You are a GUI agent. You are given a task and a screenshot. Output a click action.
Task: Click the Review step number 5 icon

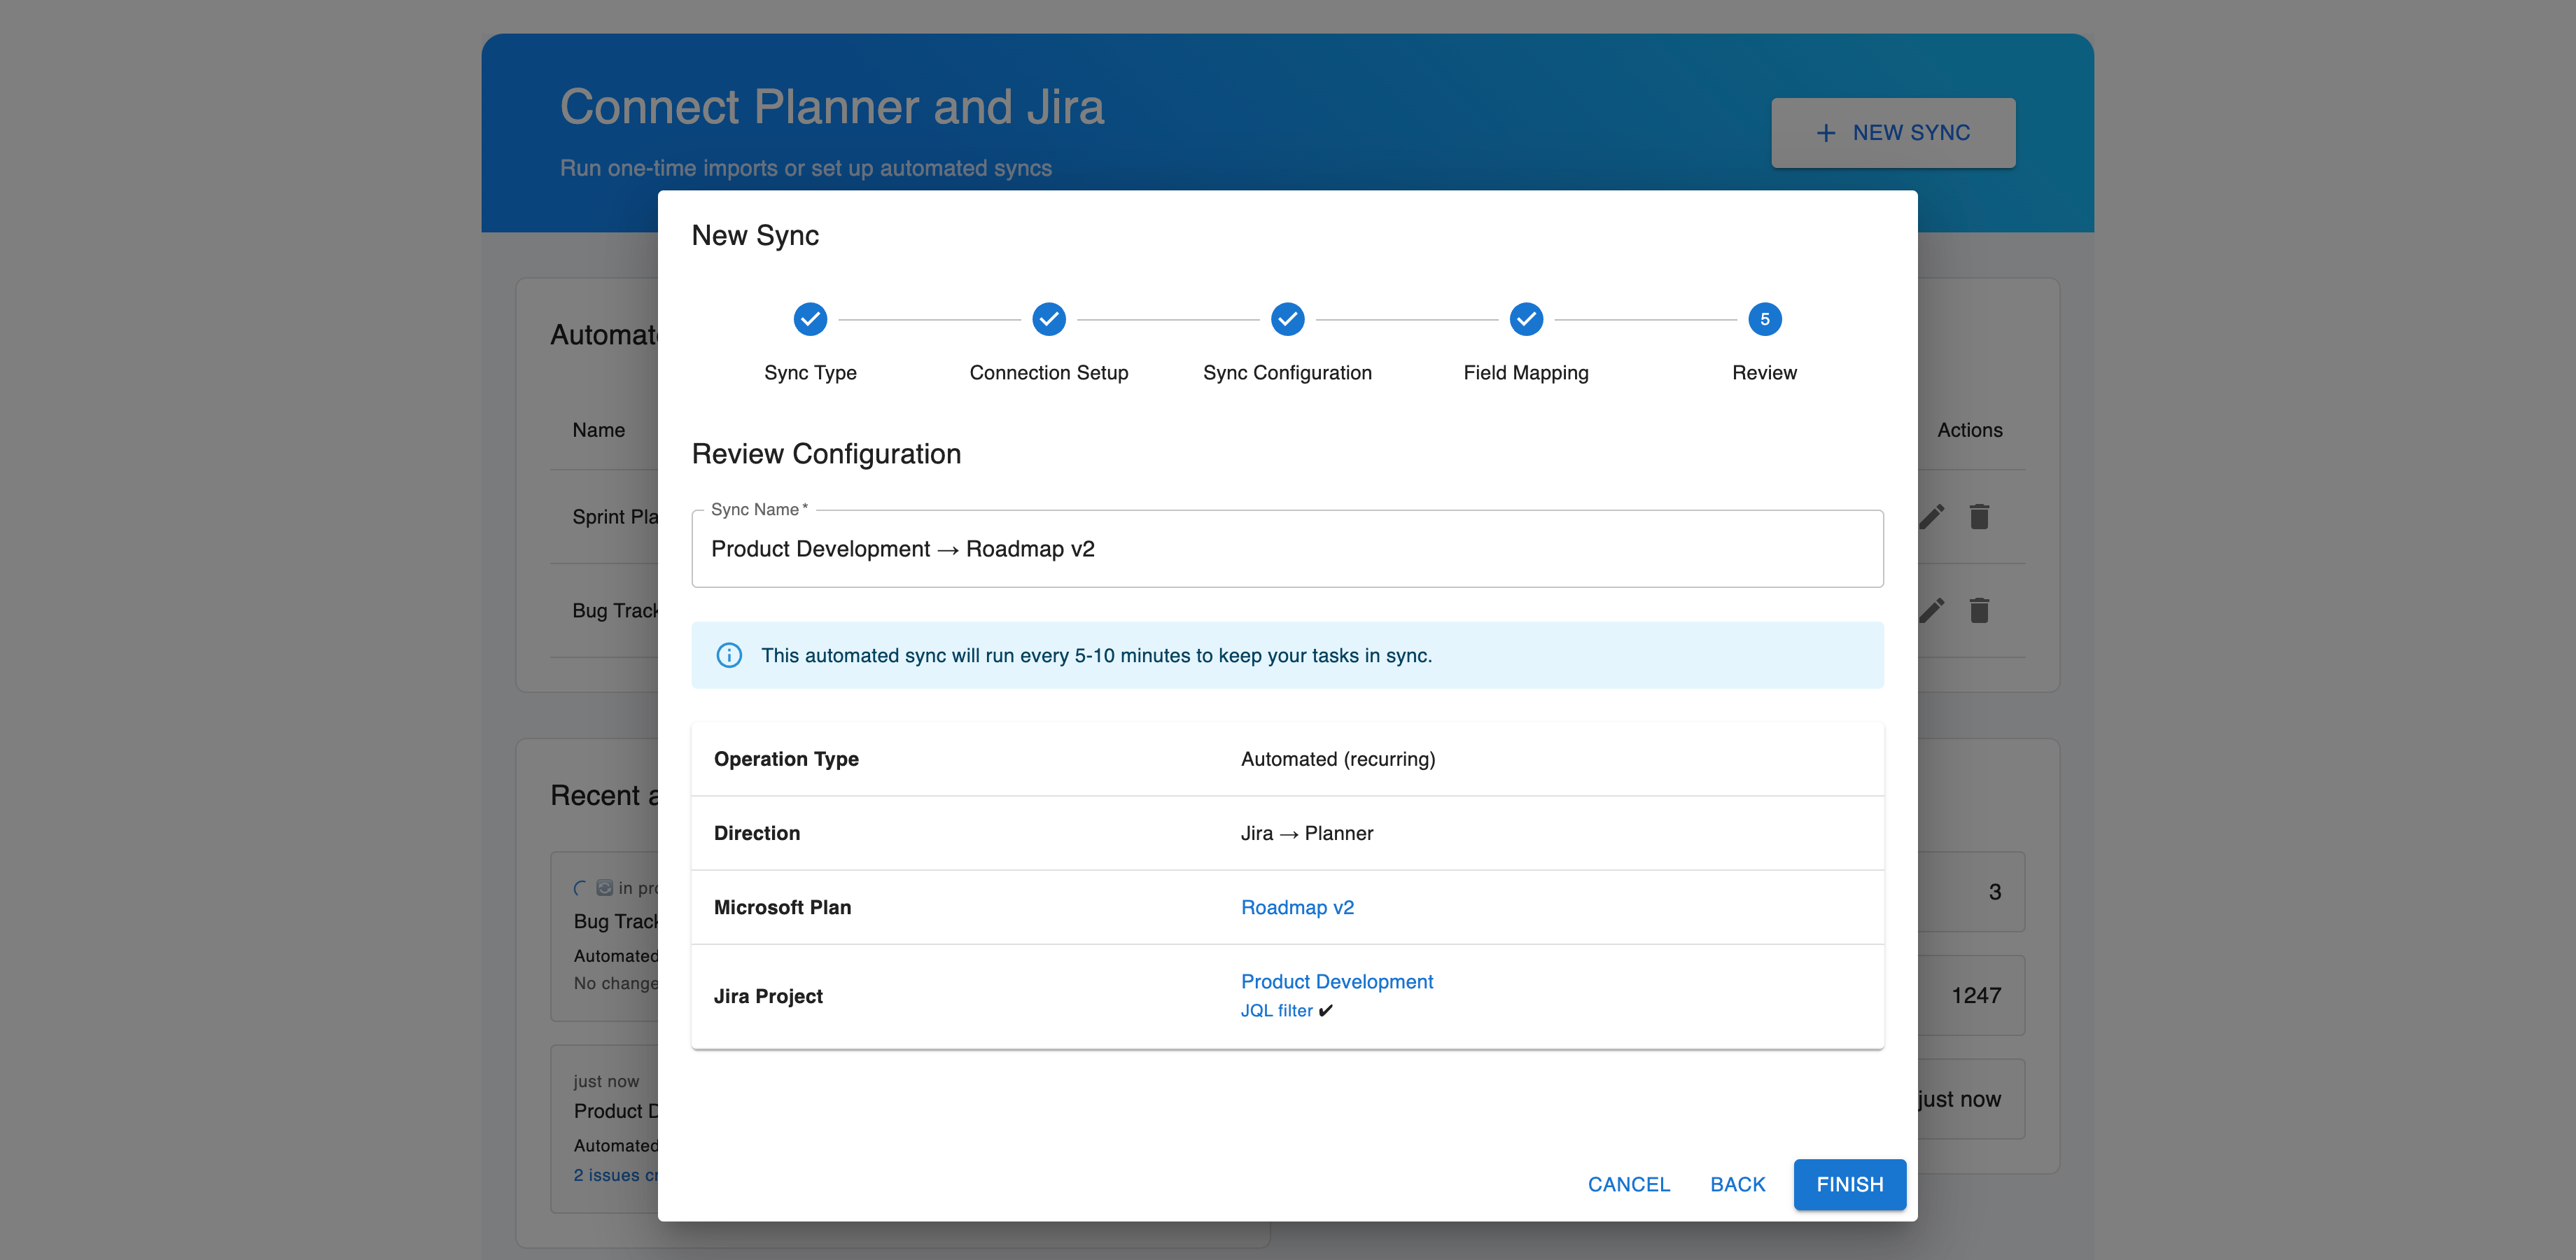[x=1764, y=319]
